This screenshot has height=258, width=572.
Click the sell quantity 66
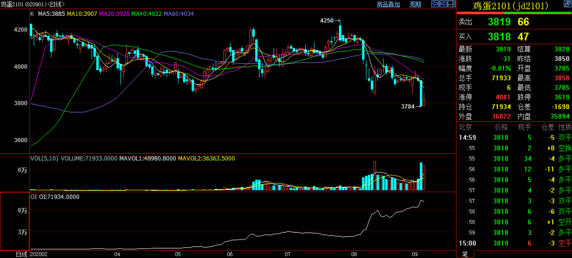pyautogui.click(x=523, y=22)
